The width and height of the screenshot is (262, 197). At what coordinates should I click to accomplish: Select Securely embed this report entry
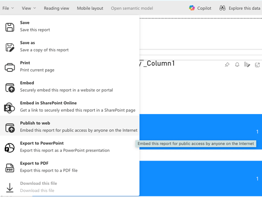(70, 86)
